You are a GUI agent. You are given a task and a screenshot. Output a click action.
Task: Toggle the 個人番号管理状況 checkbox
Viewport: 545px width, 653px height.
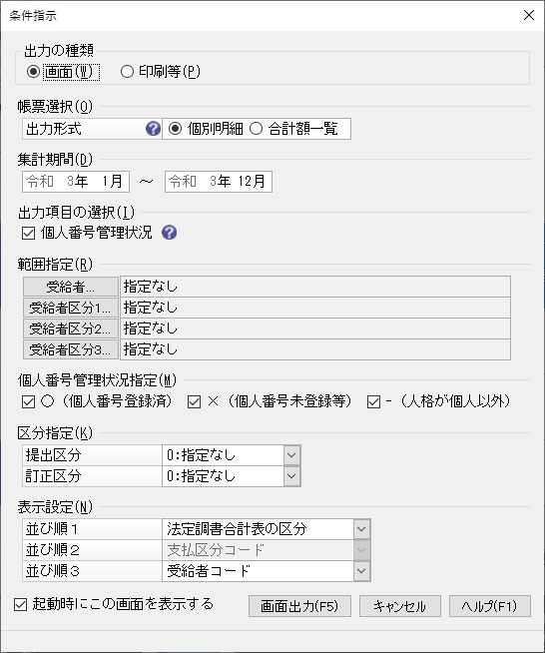28,233
